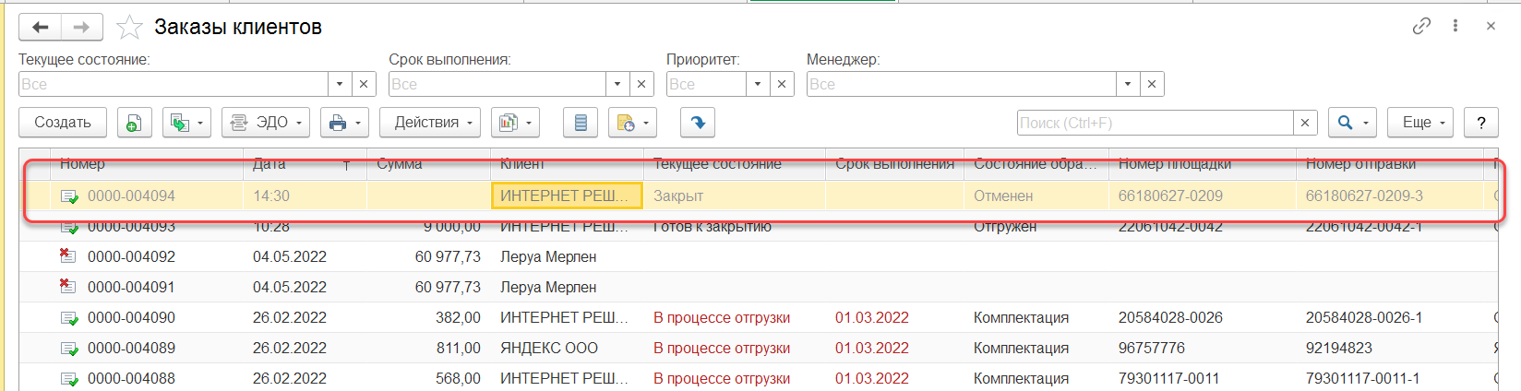Add page to favorites with star icon
1521x391 pixels.
(x=129, y=28)
